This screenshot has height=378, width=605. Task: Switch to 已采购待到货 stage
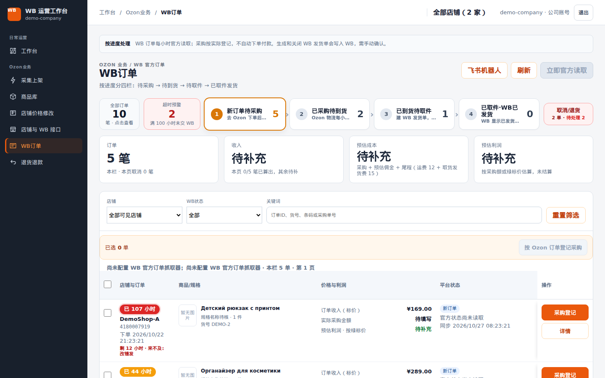click(x=330, y=114)
